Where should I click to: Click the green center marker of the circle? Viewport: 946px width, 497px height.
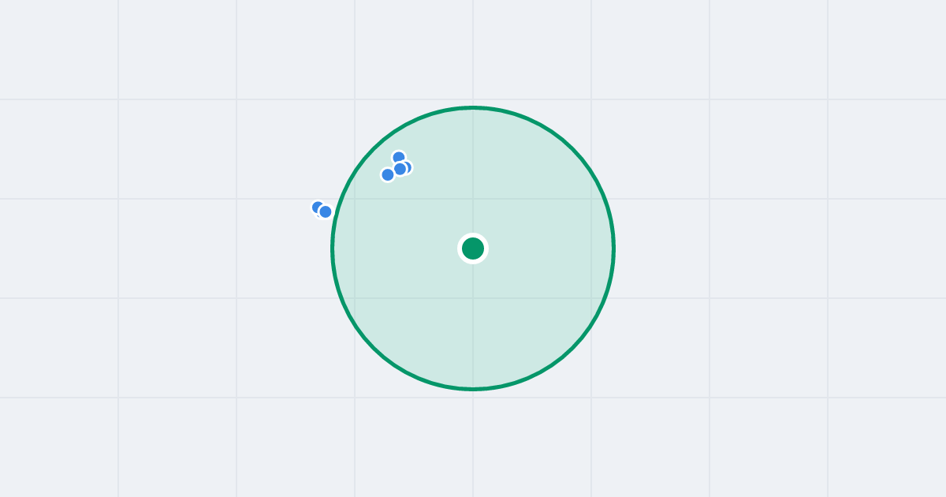click(x=473, y=248)
